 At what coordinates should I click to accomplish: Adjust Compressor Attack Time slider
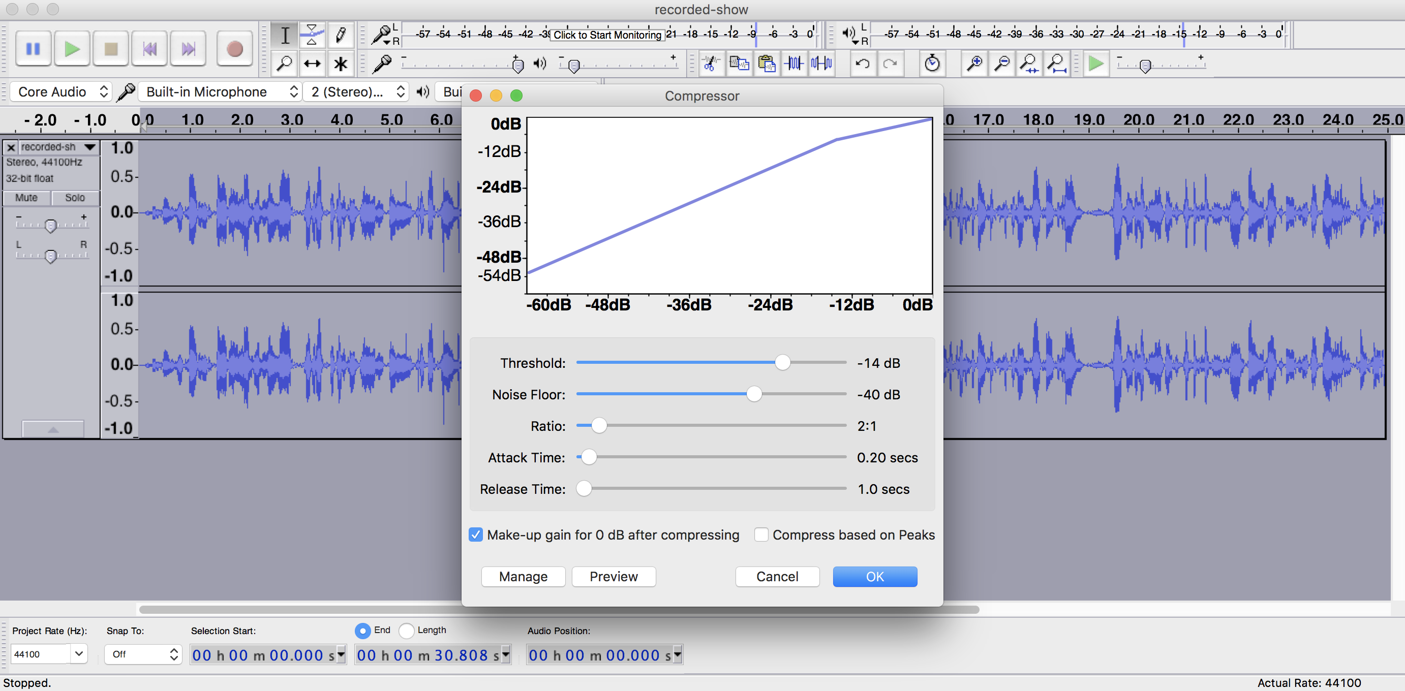(589, 457)
